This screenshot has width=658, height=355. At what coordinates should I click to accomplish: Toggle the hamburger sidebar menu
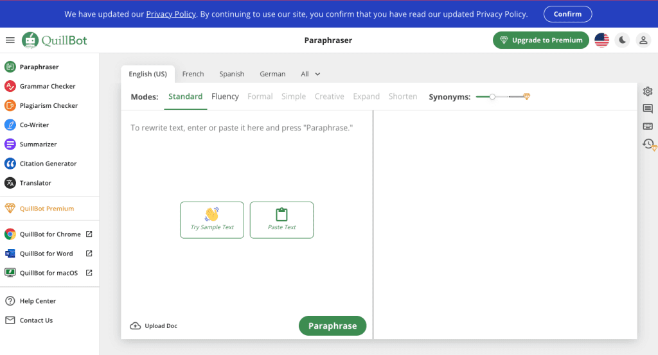pos(10,40)
